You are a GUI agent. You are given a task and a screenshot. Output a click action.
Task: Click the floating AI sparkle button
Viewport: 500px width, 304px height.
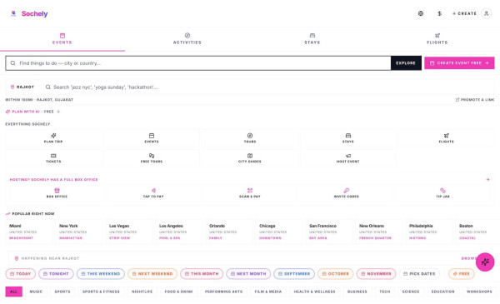click(x=485, y=262)
